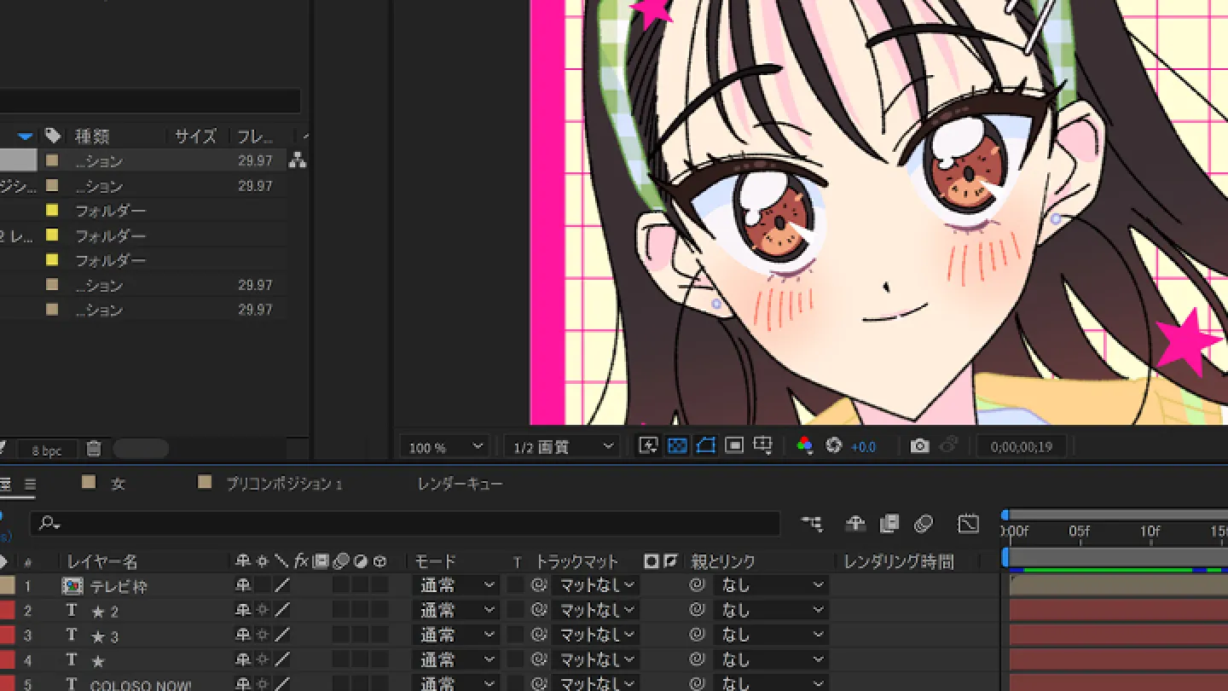Open the 1/2 画質 resolution dropdown
The image size is (1228, 691).
561,447
